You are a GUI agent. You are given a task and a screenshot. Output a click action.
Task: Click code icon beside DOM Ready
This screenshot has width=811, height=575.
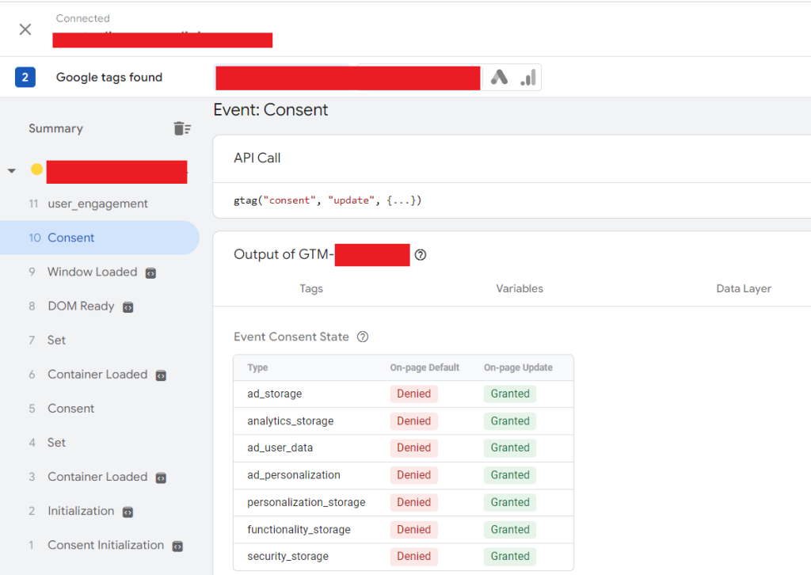tap(128, 307)
